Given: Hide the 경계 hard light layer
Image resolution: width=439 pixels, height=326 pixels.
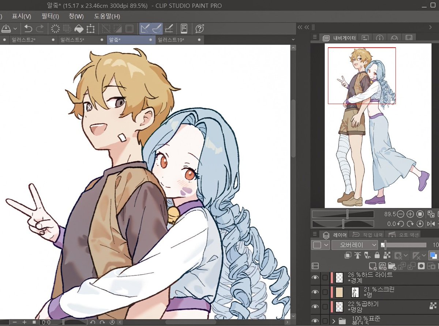Looking at the screenshot, I should pyautogui.click(x=315, y=278).
